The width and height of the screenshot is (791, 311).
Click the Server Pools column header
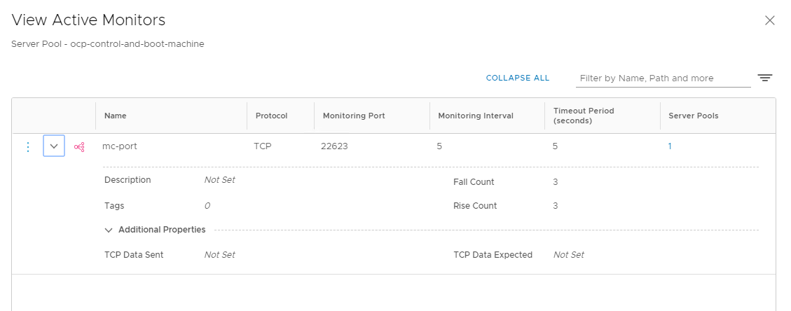tap(694, 116)
